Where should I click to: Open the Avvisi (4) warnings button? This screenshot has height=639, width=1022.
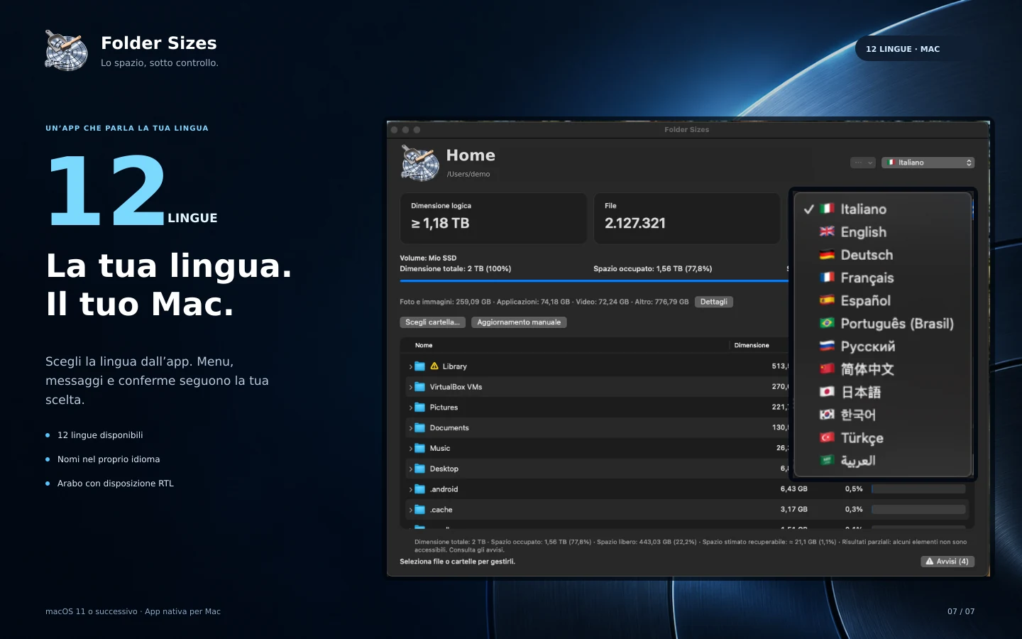(x=947, y=562)
